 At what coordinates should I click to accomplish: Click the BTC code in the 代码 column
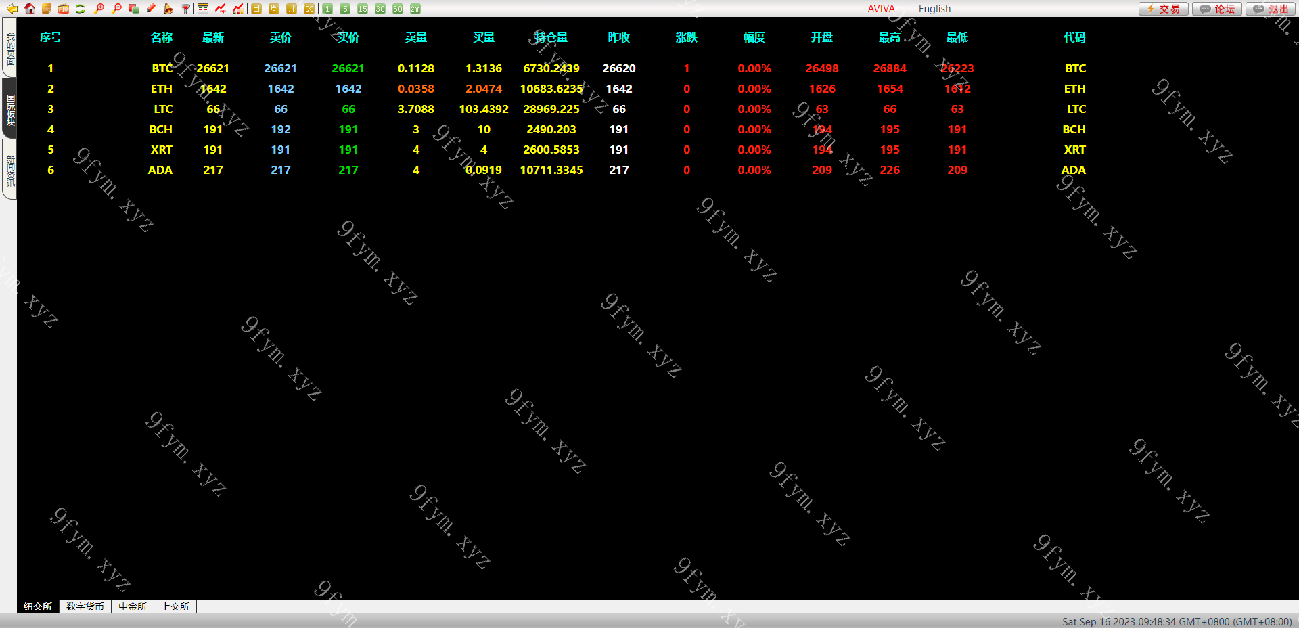pos(1076,68)
